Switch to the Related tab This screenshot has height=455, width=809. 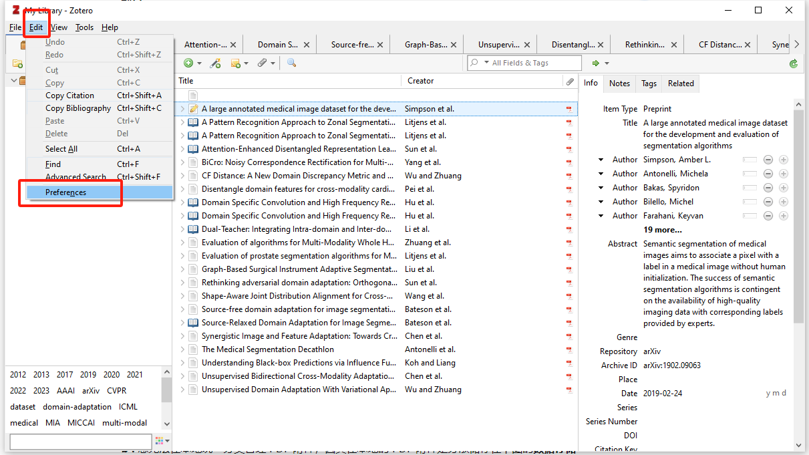pyautogui.click(x=681, y=84)
